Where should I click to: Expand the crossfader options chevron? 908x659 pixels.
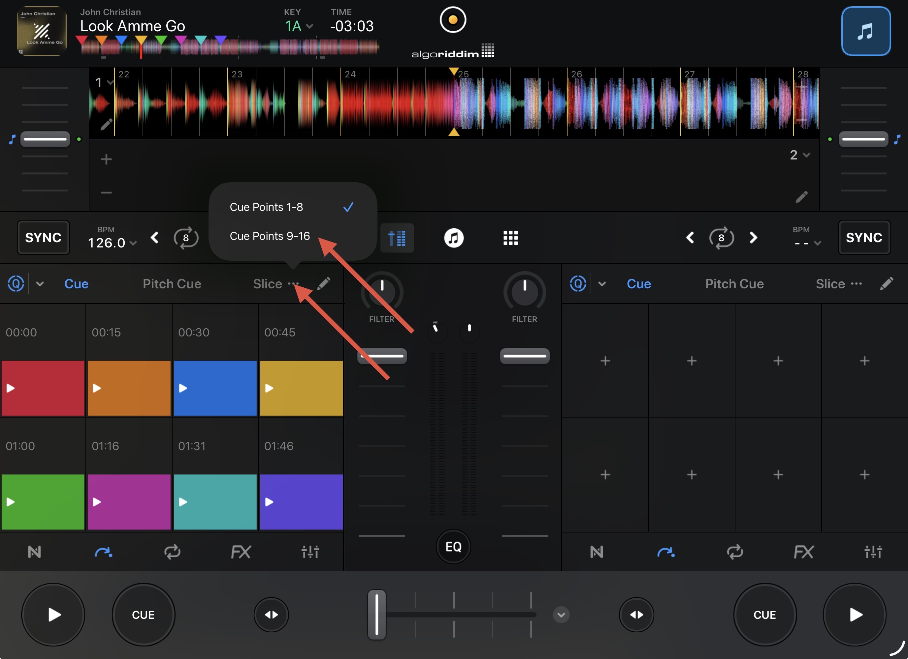[561, 615]
